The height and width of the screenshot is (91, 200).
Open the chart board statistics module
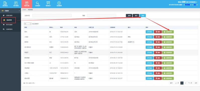48,4
